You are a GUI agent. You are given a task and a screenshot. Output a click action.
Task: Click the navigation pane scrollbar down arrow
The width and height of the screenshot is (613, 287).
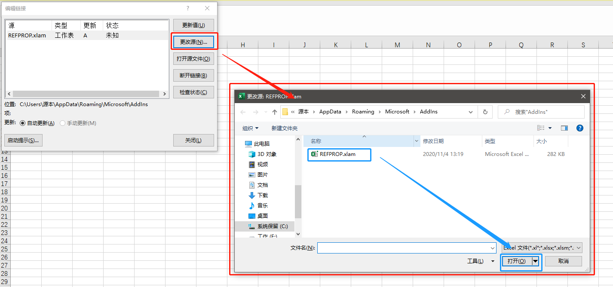(x=298, y=234)
